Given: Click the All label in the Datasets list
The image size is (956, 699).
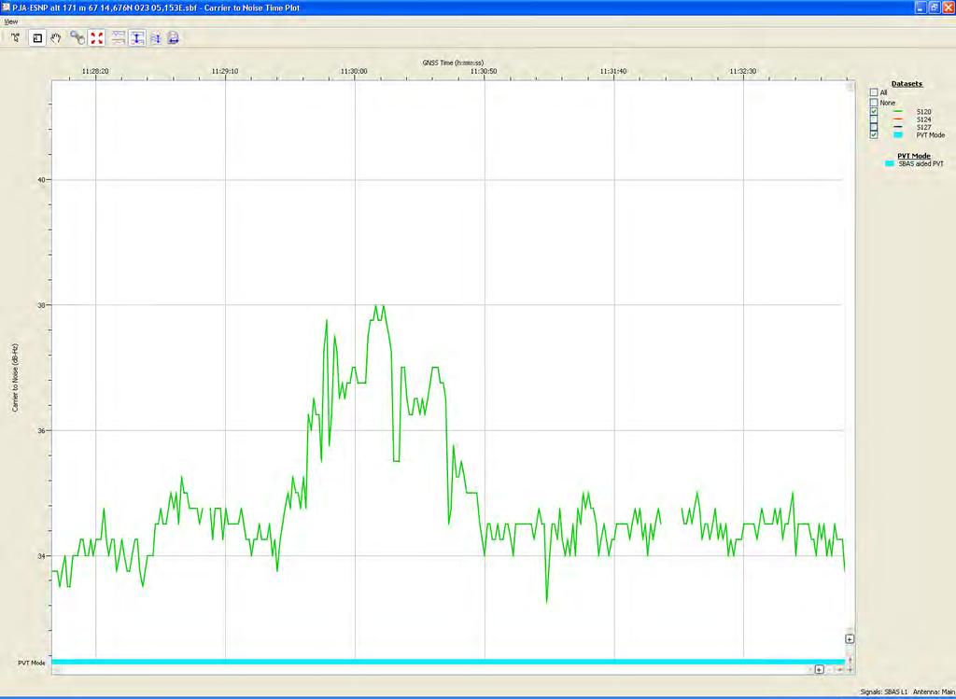Looking at the screenshot, I should point(883,92).
